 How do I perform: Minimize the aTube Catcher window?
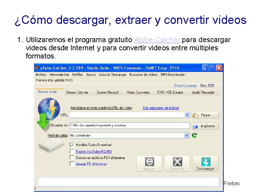(x=205, y=68)
